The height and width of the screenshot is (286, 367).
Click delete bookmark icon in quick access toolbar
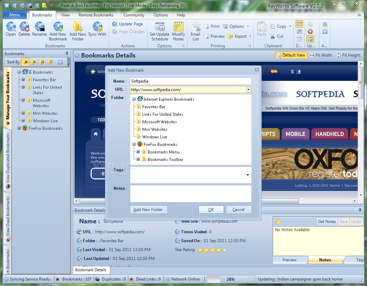(x=22, y=5)
